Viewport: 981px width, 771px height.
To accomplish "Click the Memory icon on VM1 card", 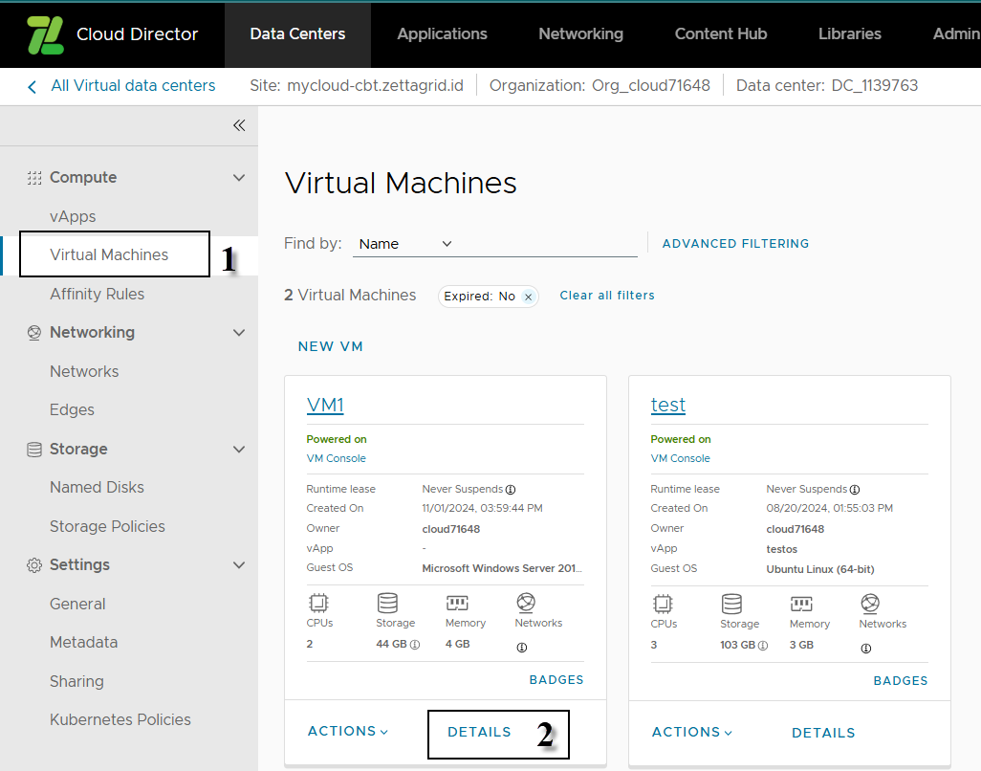I will click(x=457, y=603).
